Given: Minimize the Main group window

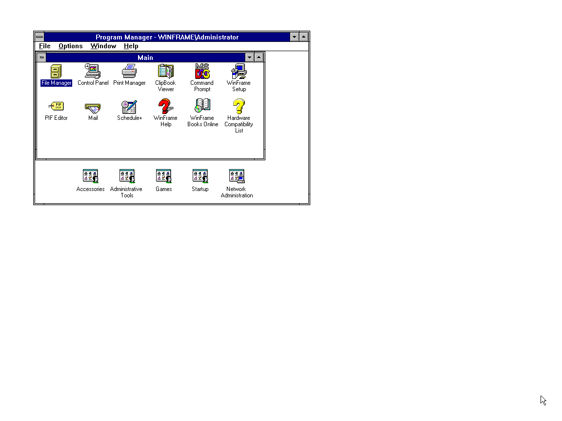Looking at the screenshot, I should [x=249, y=57].
